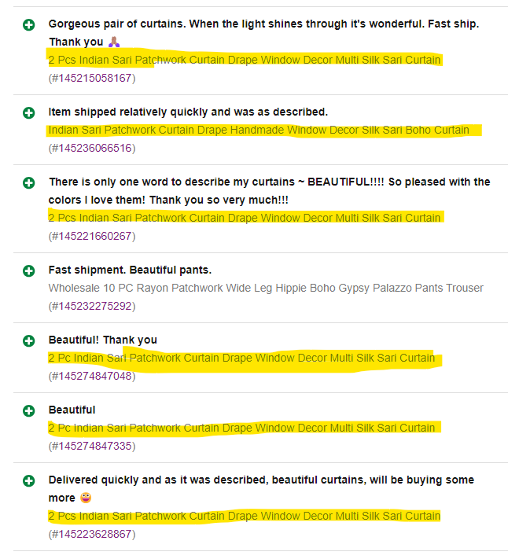Open "Wholesale 10 PC Rayon Patchwork" pants link

point(265,288)
